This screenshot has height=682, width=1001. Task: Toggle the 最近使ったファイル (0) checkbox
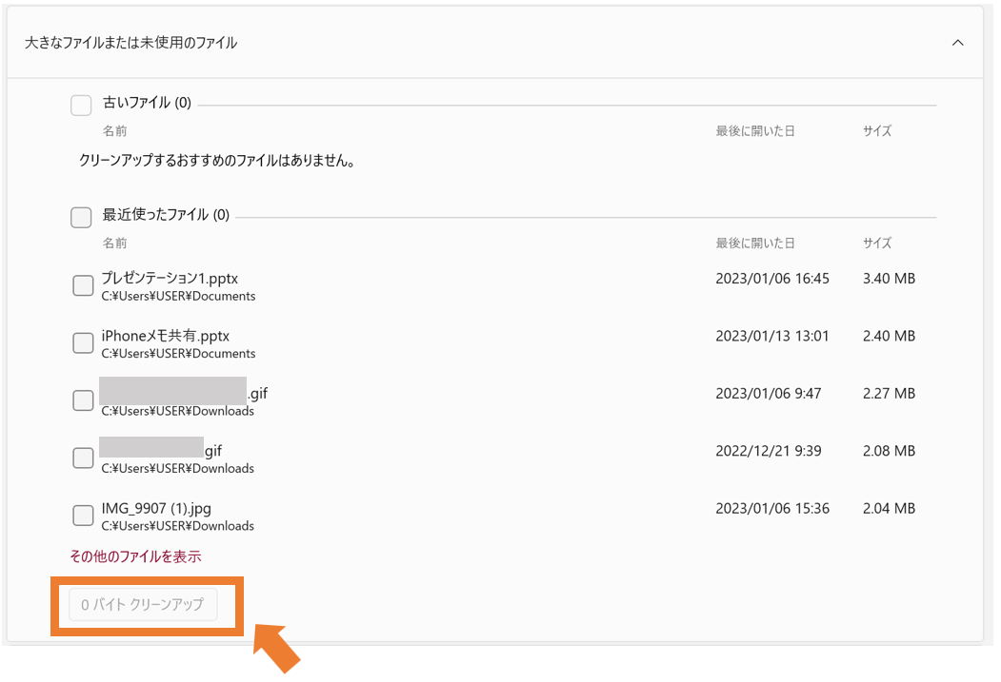pyautogui.click(x=81, y=218)
